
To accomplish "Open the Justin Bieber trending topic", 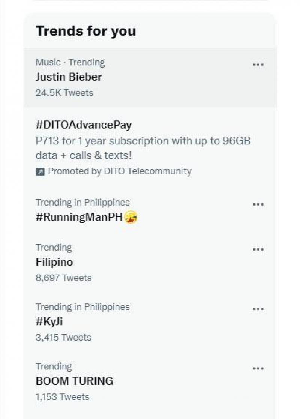I will [x=69, y=77].
